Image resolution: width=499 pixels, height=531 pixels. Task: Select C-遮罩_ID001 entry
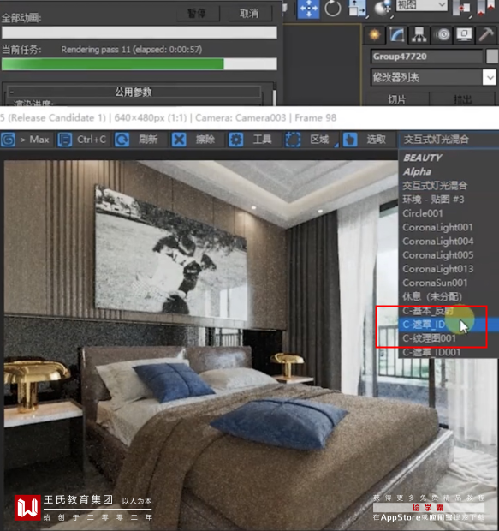point(431,352)
